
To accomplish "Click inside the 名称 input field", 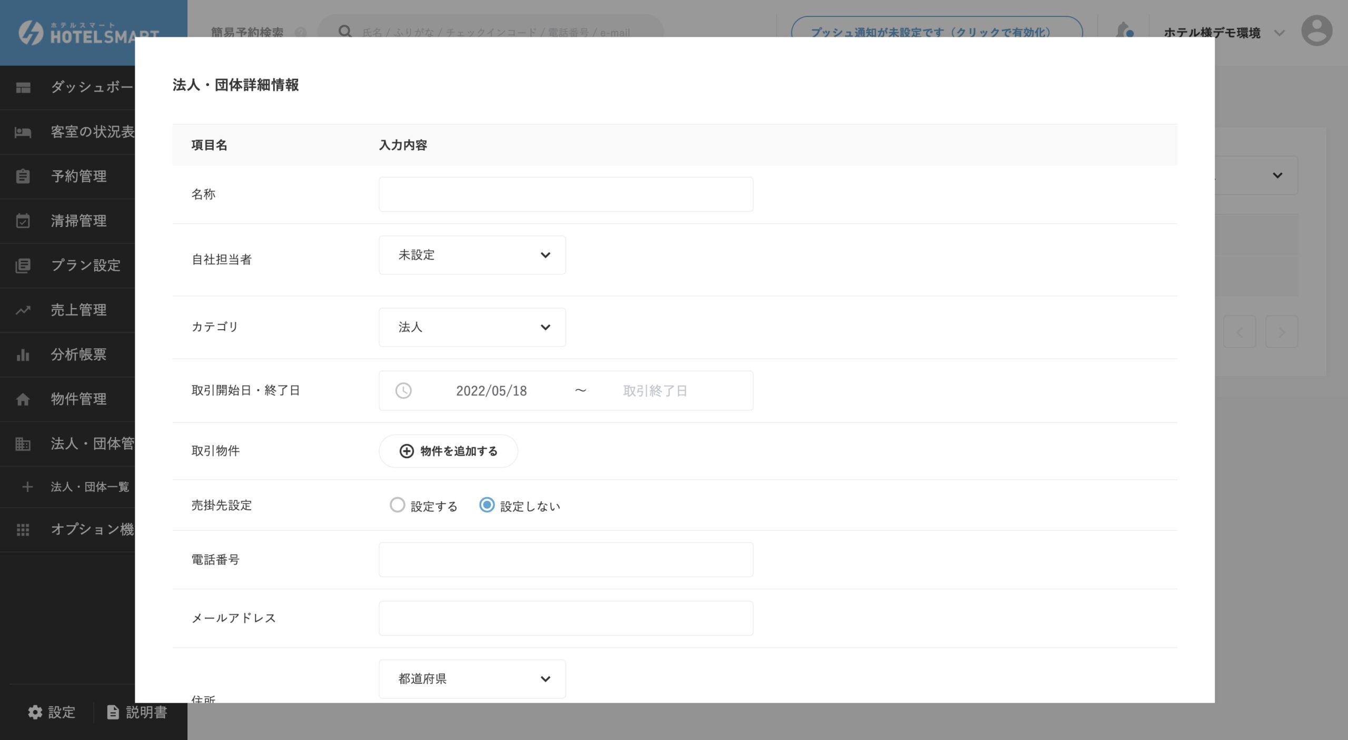I will click(x=566, y=194).
